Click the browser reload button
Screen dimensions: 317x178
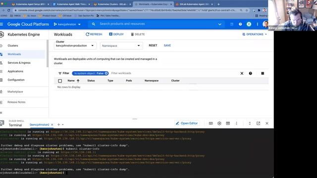pos(9,10)
